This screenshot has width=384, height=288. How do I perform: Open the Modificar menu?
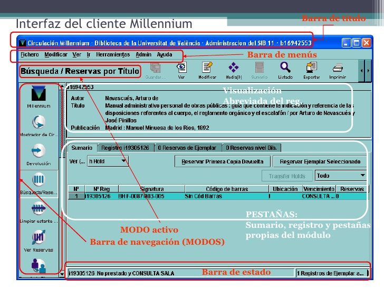tap(56, 55)
